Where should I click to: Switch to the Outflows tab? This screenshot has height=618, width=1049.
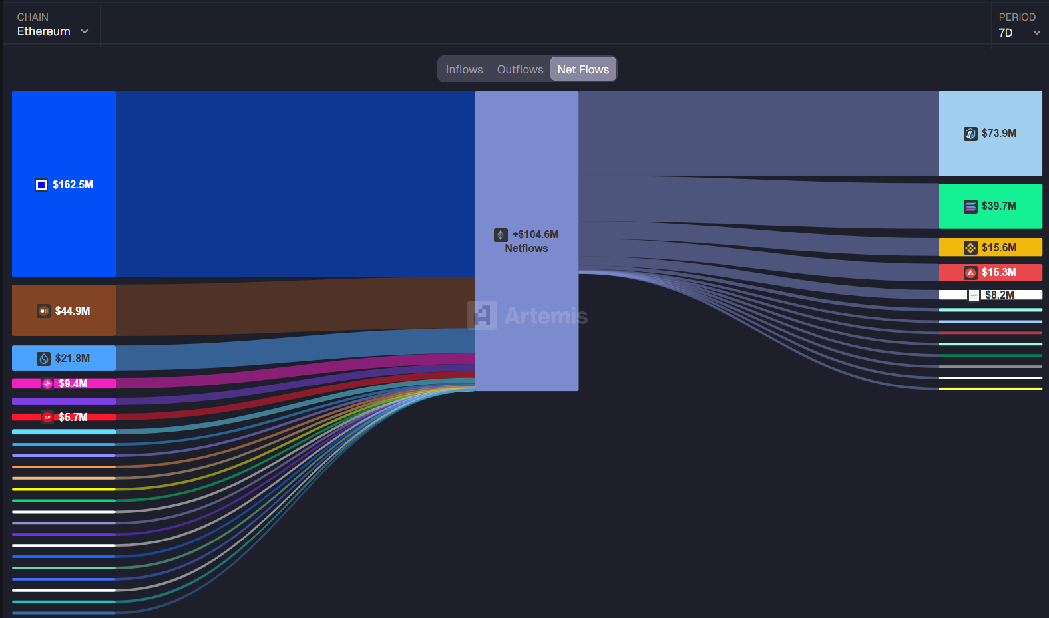(520, 69)
